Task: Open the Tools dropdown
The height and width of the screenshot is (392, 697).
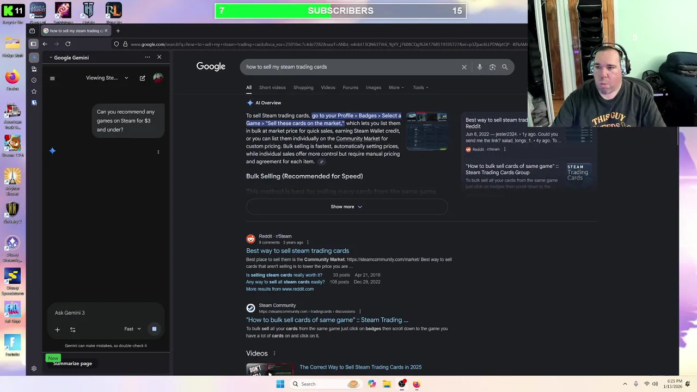Action: [x=420, y=87]
